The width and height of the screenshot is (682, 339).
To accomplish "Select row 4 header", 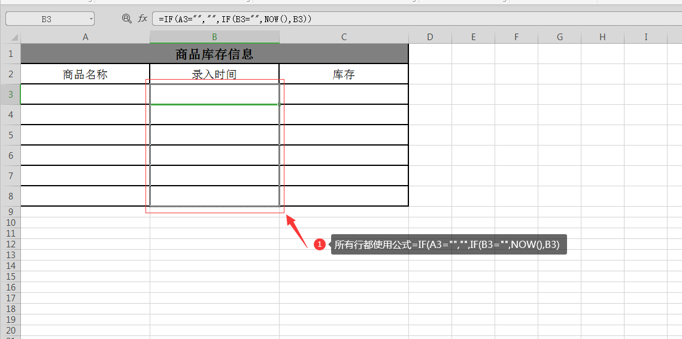I will point(10,114).
